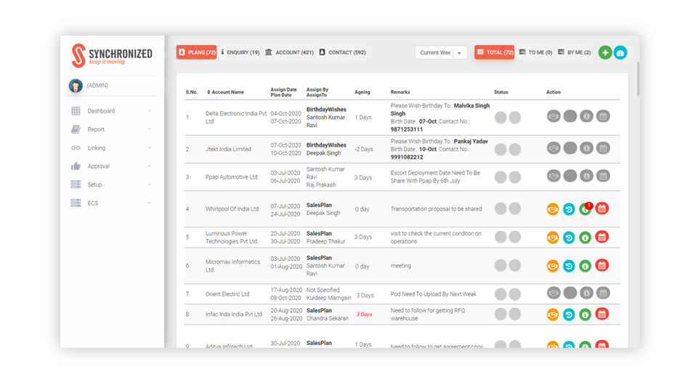Click grey info icon for Delta Electronic row
Image resolution: width=677 pixels, height=380 pixels.
pyautogui.click(x=586, y=116)
